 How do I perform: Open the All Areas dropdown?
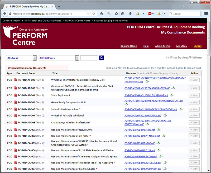(x=21, y=58)
